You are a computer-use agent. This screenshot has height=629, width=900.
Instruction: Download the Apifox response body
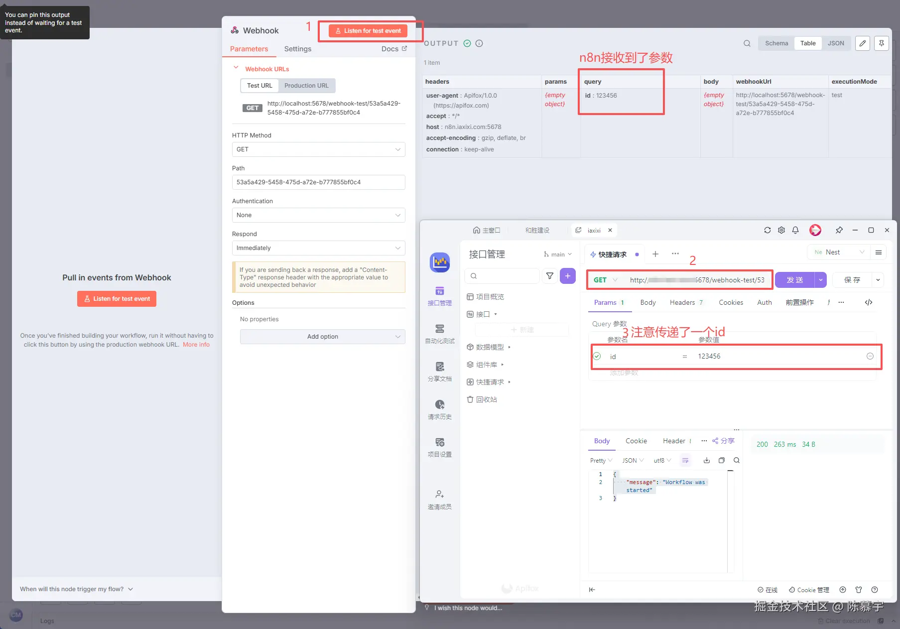tap(707, 460)
